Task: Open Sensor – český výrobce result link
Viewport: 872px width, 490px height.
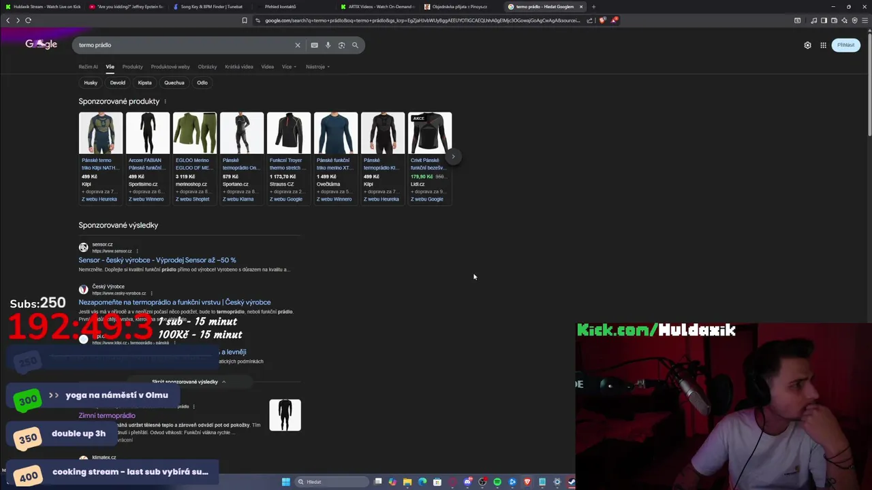Action: 157,260
